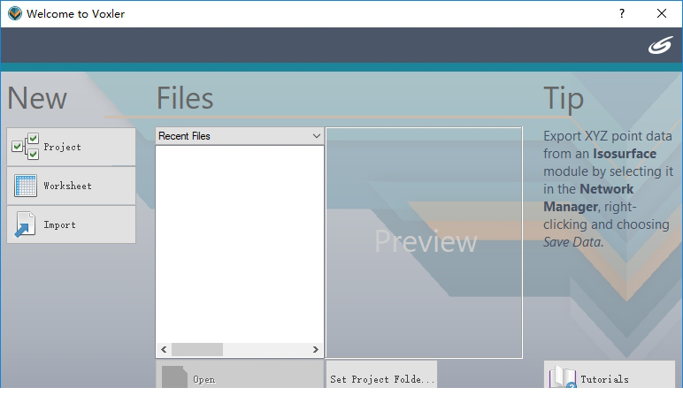Click the right arrow of the file list scrollbar

click(x=315, y=349)
